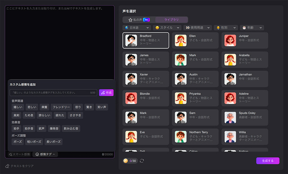288x174 pixels.
Task: Click Ellen's avatar image
Action: (x=181, y=40)
